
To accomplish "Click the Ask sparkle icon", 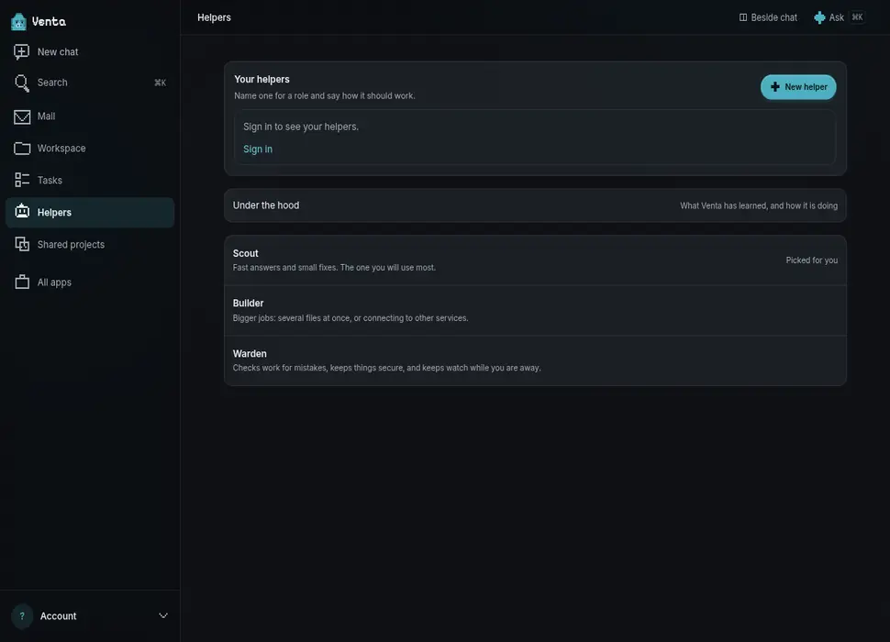I will coord(819,17).
